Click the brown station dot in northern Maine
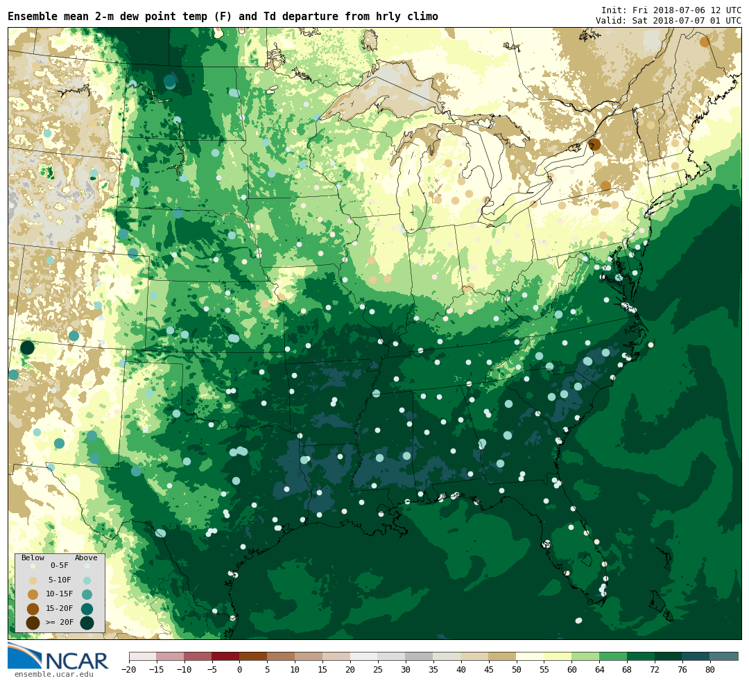The height and width of the screenshot is (683, 749). 705,42
